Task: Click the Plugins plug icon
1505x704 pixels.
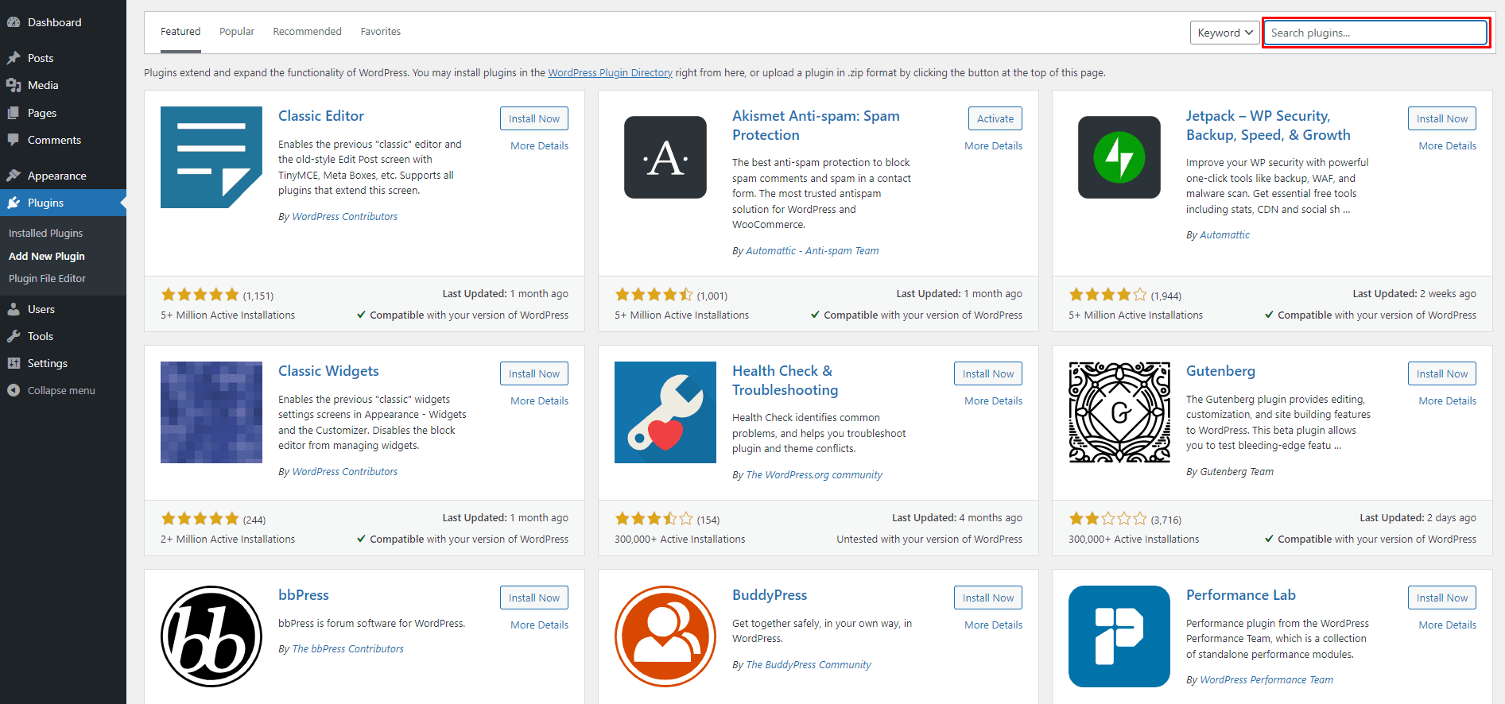Action: 14,203
